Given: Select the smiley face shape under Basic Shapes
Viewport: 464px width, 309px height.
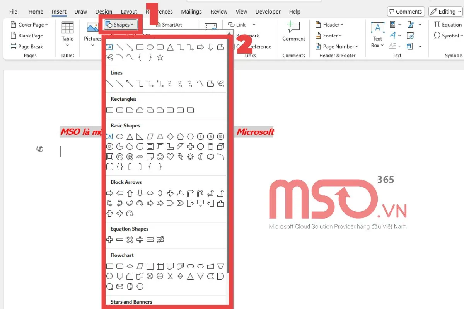Looking at the screenshot, I should coord(160,156).
